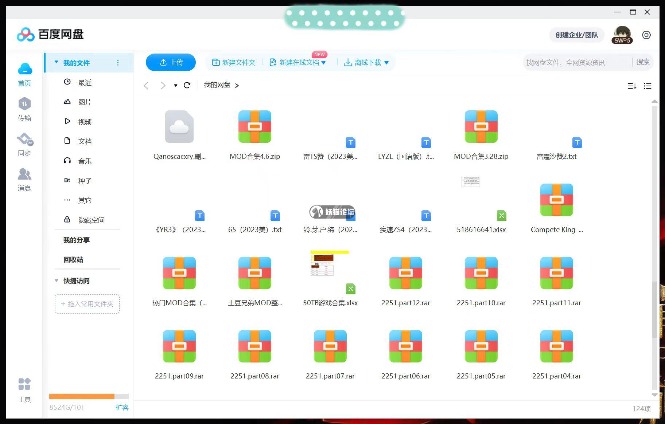
Task: Open the Home (首页) cloud icon
Action: point(25,69)
